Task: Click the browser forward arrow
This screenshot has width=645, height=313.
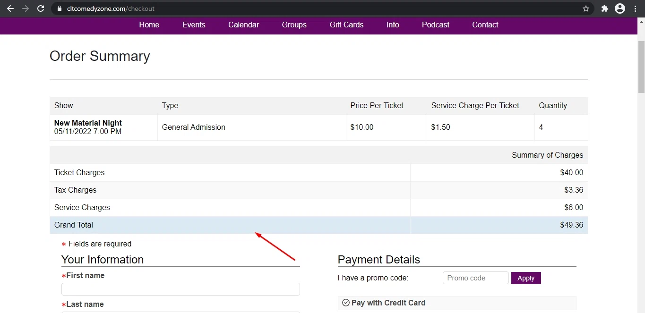Action: tap(26, 8)
